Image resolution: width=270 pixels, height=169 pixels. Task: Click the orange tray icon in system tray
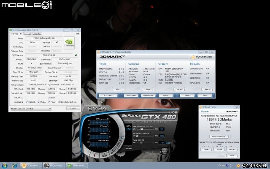coord(238,166)
